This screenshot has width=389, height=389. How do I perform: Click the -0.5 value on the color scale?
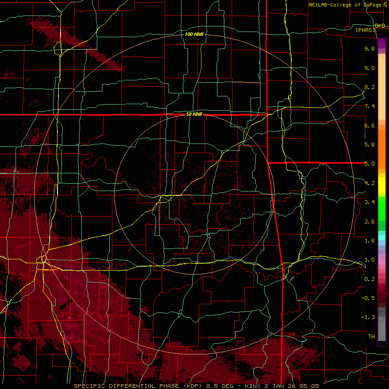[368, 298]
